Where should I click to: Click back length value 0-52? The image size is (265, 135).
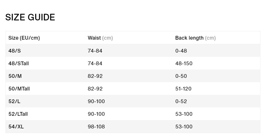point(181,101)
